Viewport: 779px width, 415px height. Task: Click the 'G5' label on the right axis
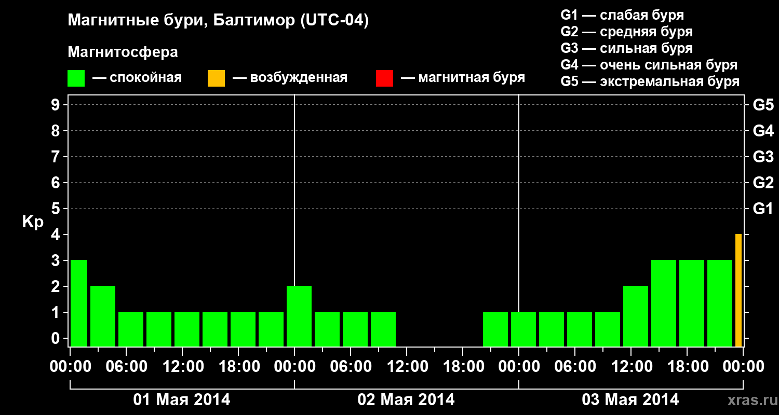coord(763,105)
